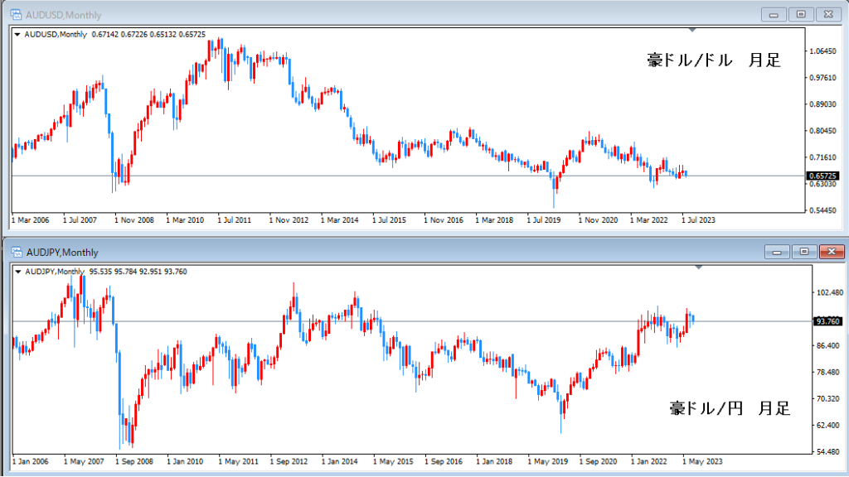Image resolution: width=849 pixels, height=477 pixels.
Task: Close the AUDUSD Monthly chart window
Action: 827,14
